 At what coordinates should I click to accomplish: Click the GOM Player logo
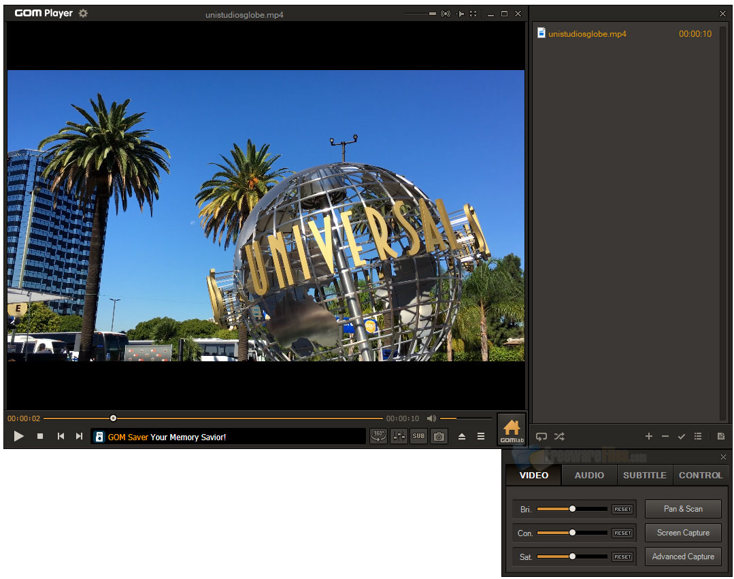click(44, 13)
